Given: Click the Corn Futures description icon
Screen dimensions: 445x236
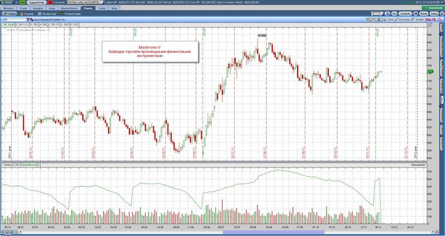Looking at the screenshot, I should [x=32, y=19].
